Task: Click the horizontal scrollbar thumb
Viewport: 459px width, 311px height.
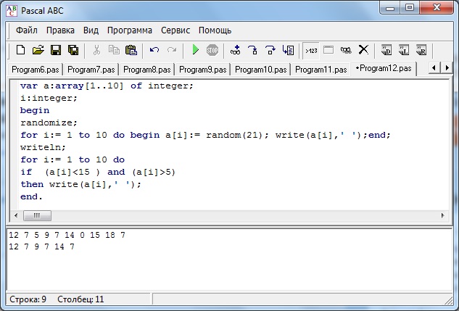Action: coord(37,215)
